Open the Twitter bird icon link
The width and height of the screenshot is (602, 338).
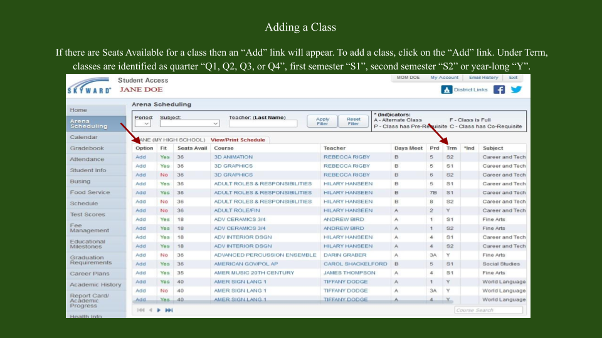point(516,90)
